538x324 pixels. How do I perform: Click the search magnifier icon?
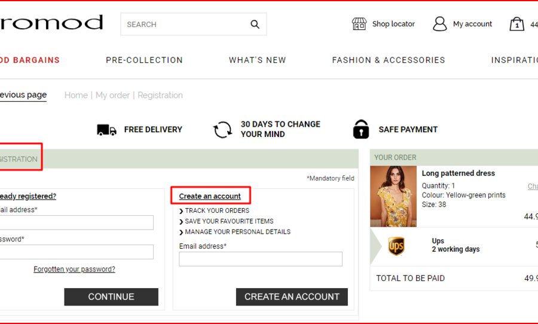tap(255, 25)
